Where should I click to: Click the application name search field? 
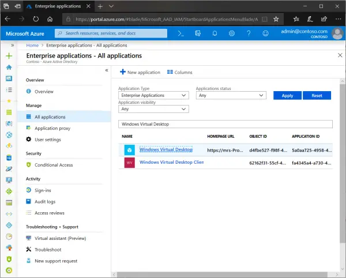[225, 124]
